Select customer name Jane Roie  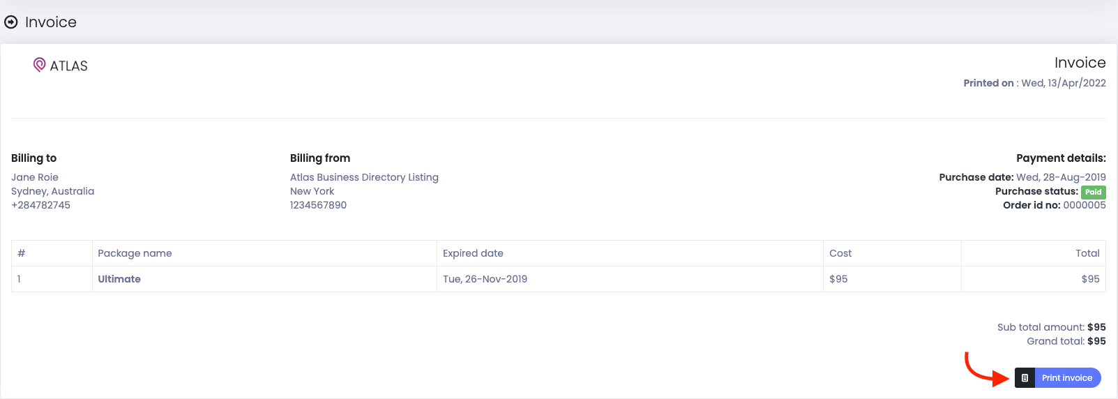[x=35, y=177]
